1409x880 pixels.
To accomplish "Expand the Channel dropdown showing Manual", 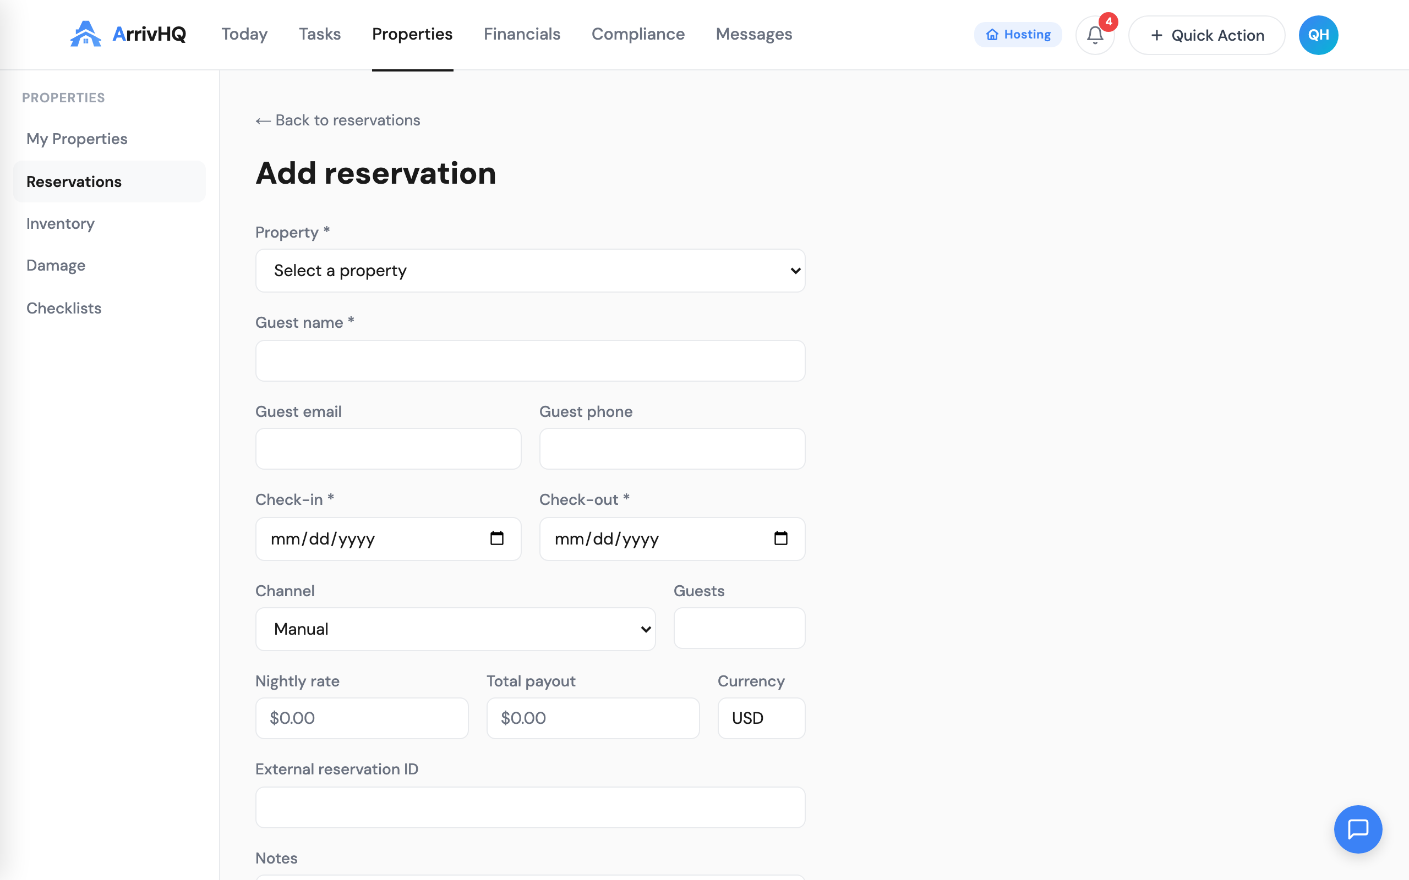I will tap(455, 629).
